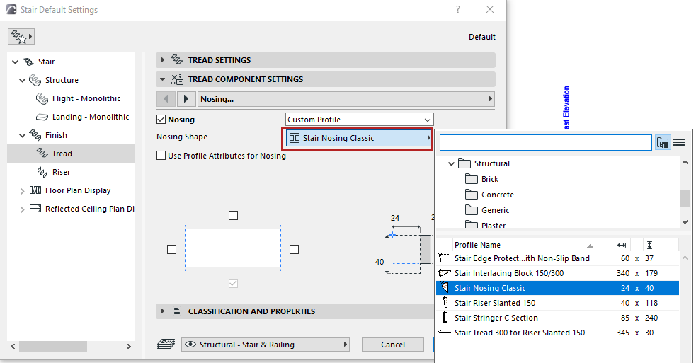Select Riser in the settings tree

(x=61, y=172)
